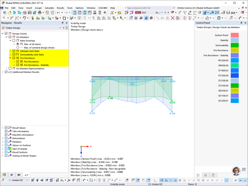This screenshot has width=248, height=186.
Task: Toggle the Design Checks checkbox
Action: pyautogui.click(x=6, y=34)
